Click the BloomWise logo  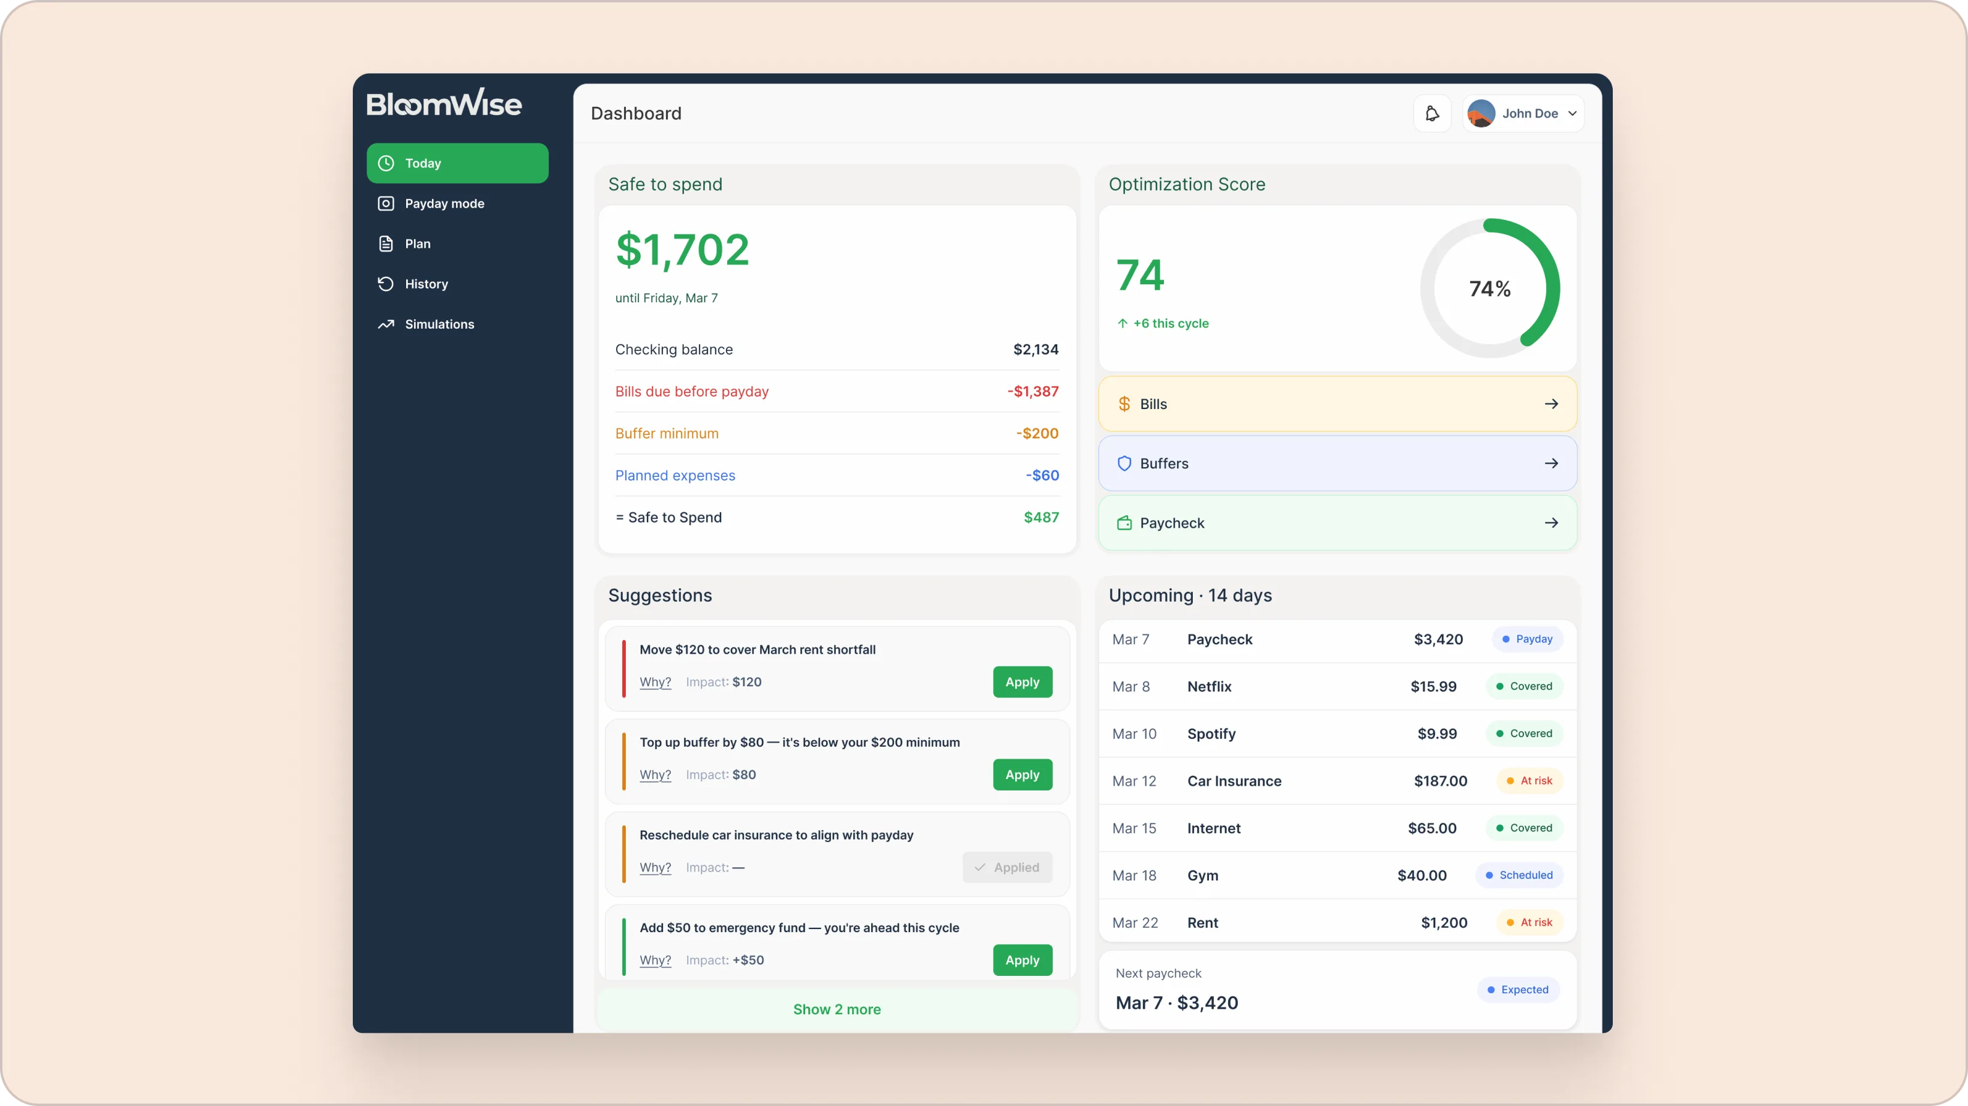tap(444, 103)
